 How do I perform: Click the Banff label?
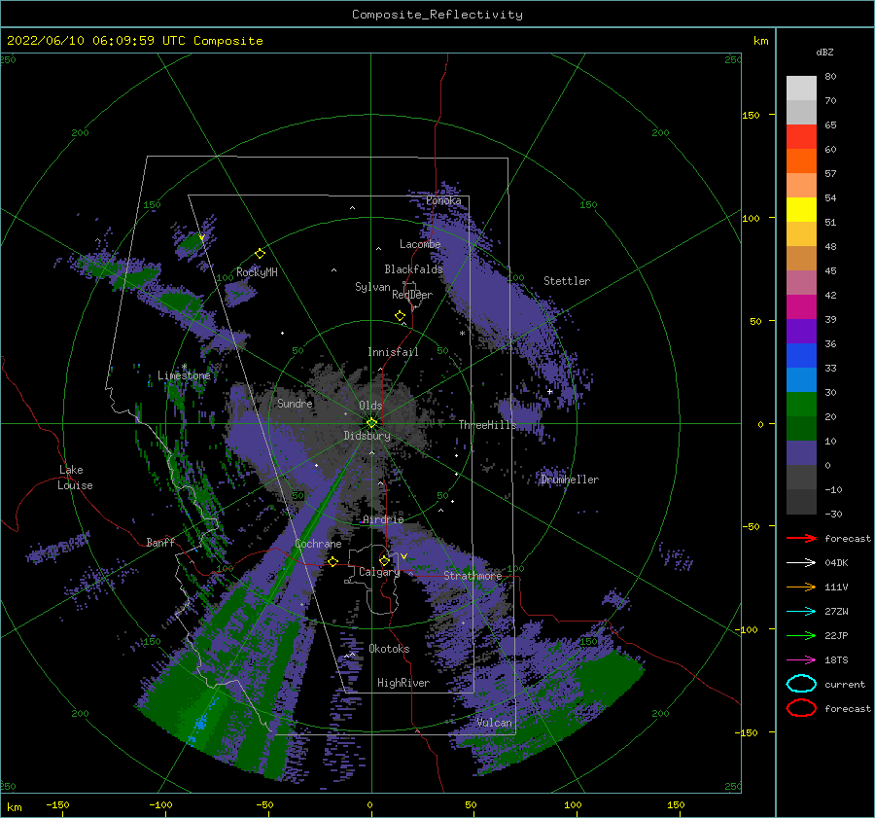pos(160,542)
